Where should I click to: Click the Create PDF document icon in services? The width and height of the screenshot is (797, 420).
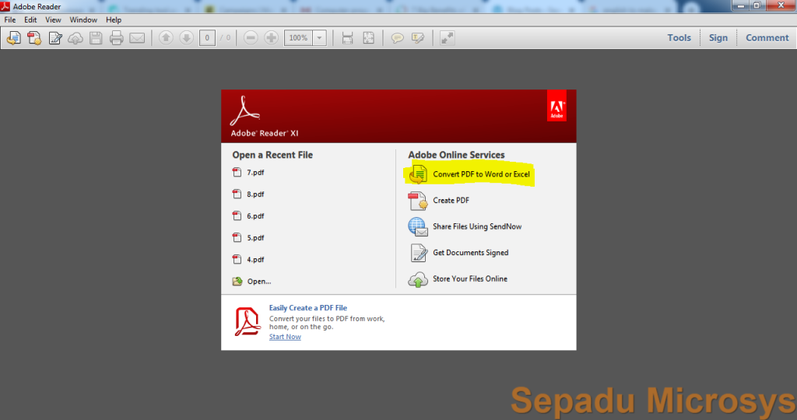[418, 201]
